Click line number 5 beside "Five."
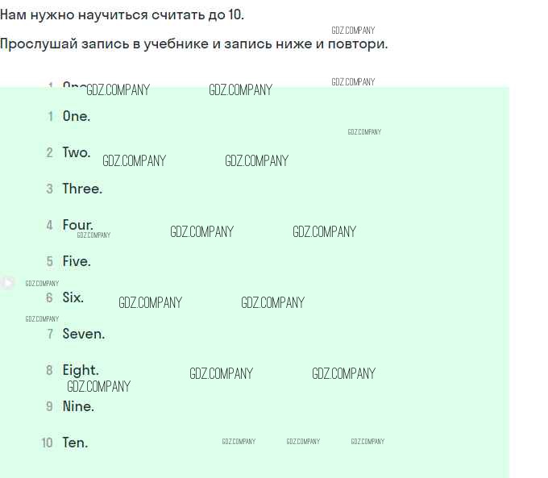548x478 pixels. click(x=50, y=261)
